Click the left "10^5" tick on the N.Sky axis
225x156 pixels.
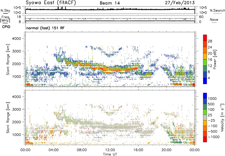(x=17, y=8)
